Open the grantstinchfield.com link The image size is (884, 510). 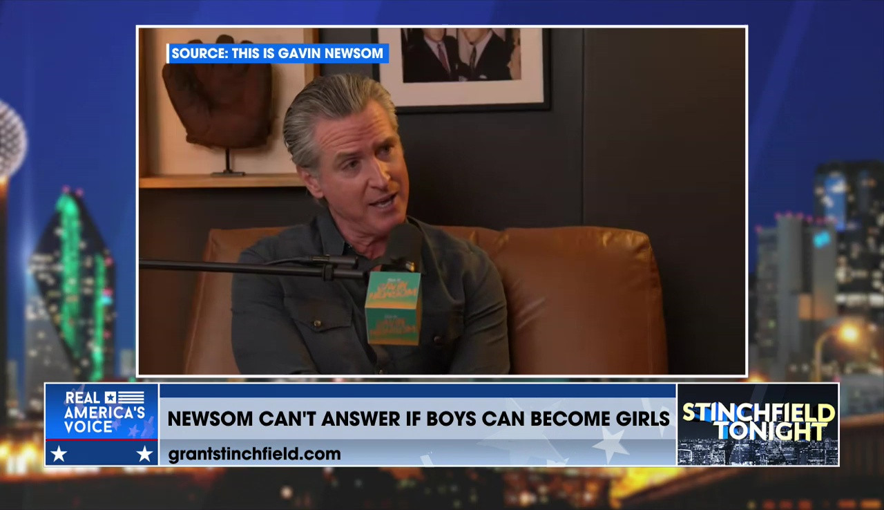click(254, 454)
